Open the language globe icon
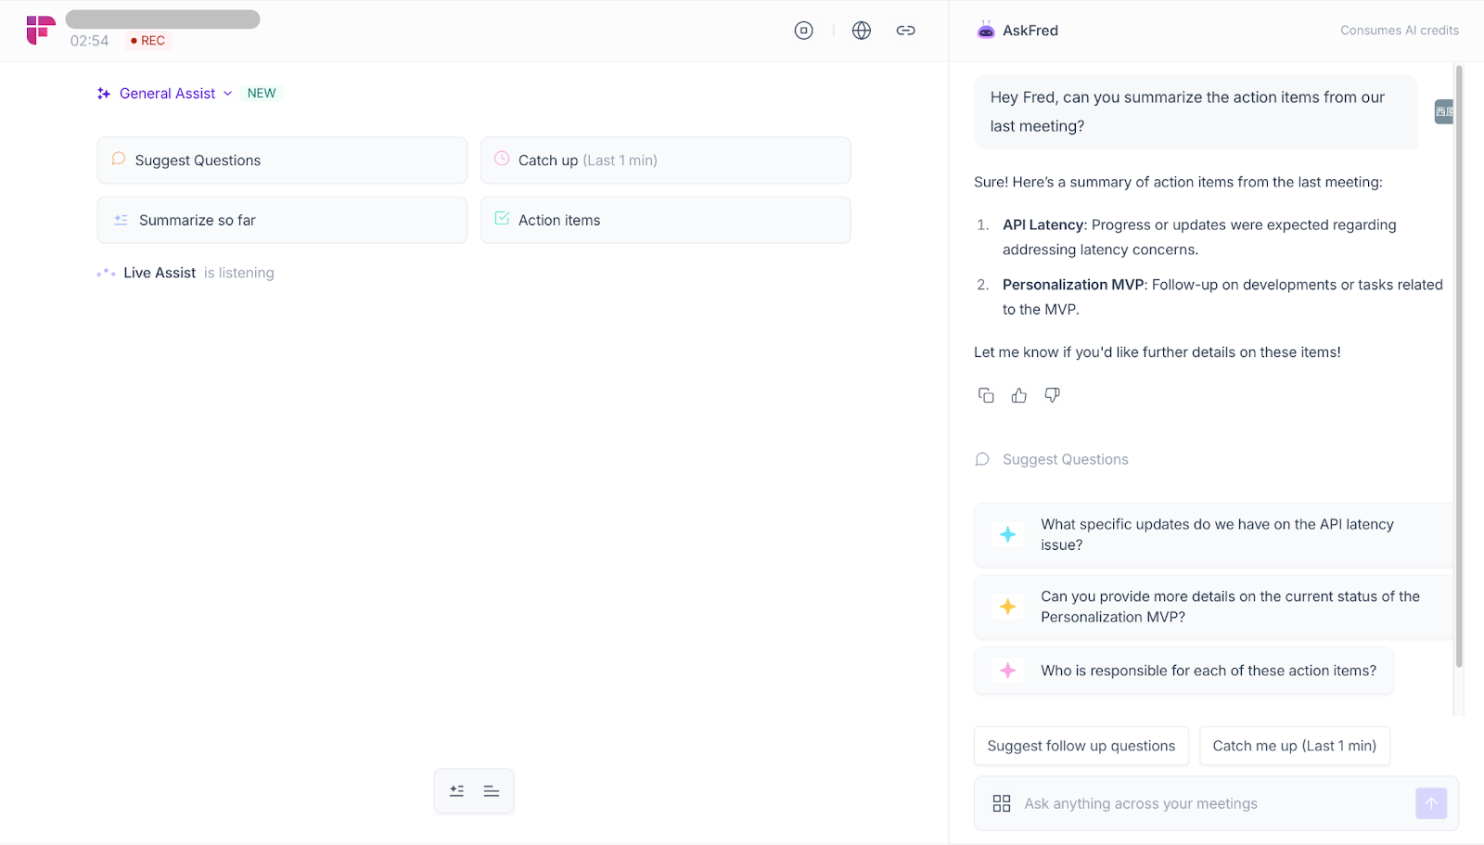1484x845 pixels. point(861,31)
